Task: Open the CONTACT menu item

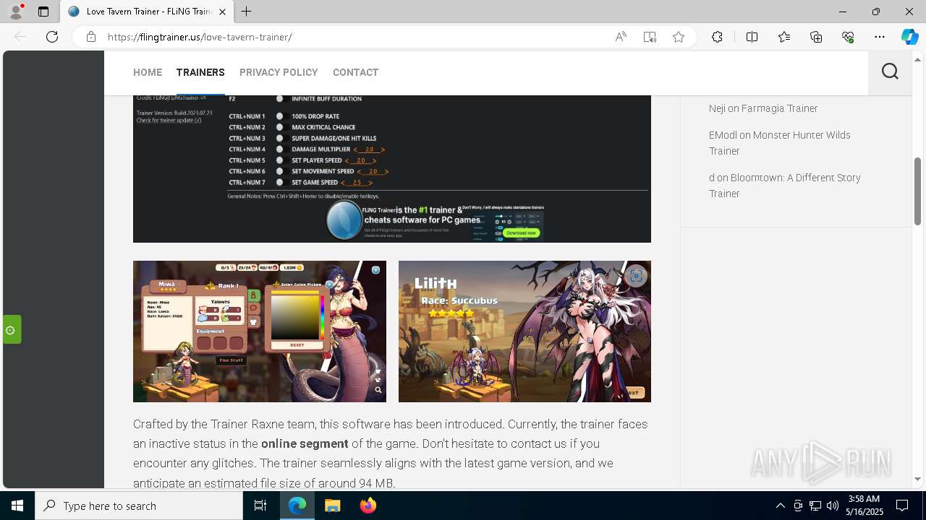Action: [355, 72]
